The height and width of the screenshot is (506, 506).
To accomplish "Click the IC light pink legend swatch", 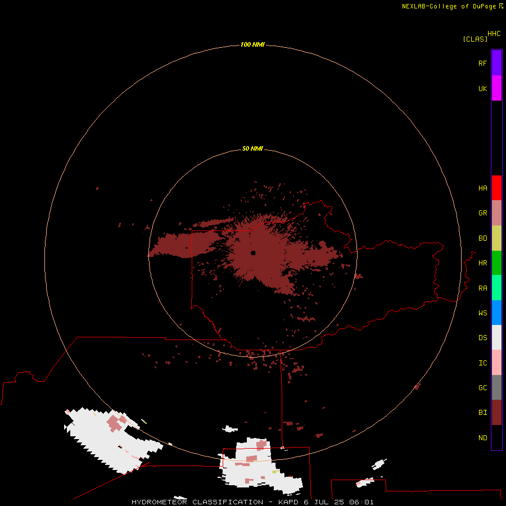I will (496, 363).
